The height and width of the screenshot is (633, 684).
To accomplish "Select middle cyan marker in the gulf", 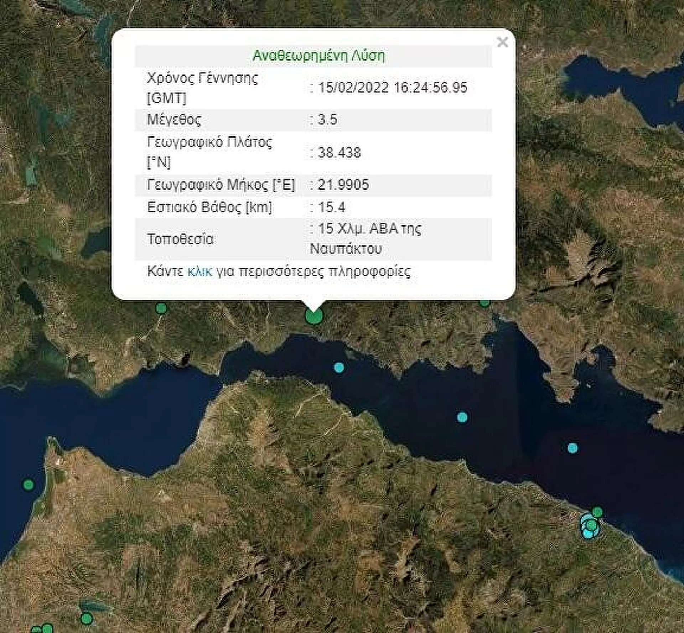I will (x=462, y=417).
